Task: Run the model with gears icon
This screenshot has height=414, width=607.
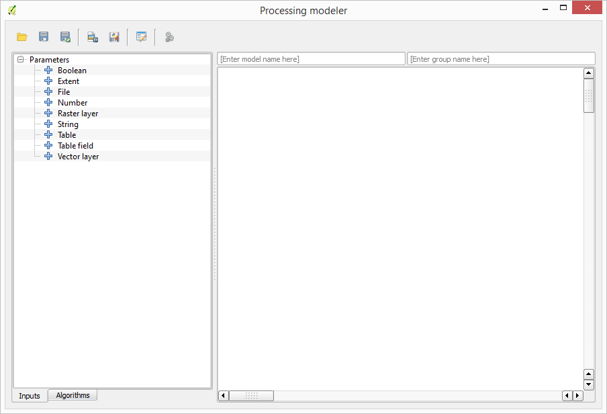Action: 169,37
